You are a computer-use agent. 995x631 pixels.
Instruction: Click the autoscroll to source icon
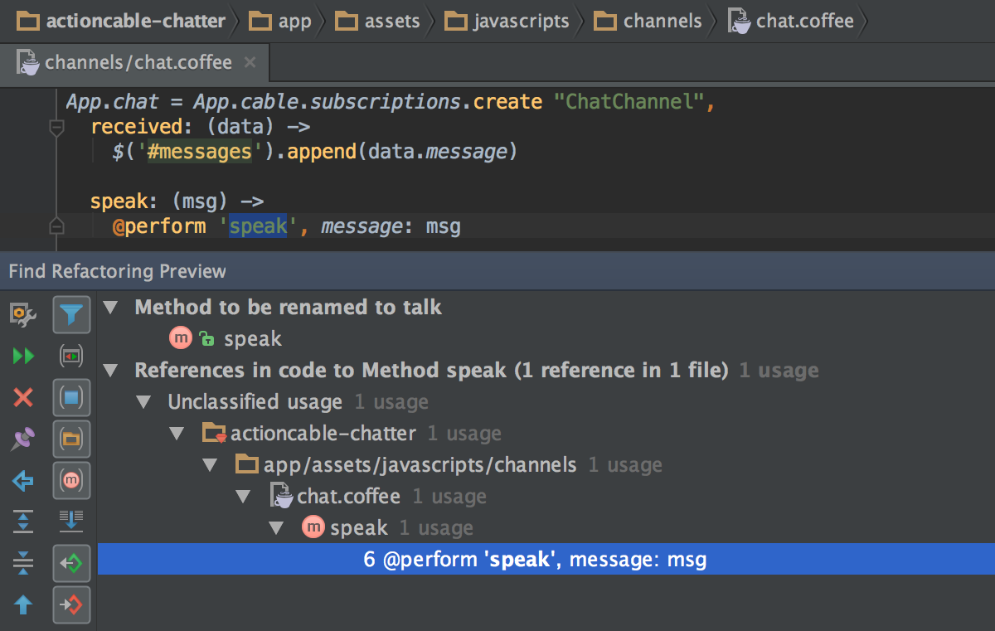[x=71, y=522]
